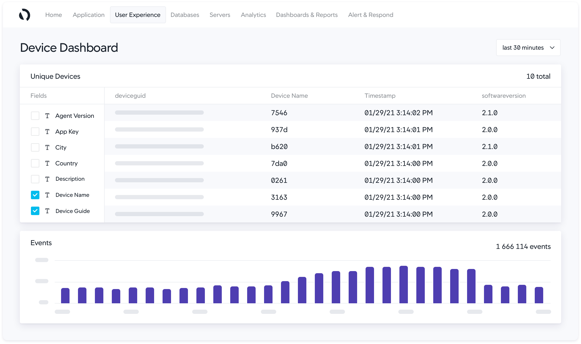Click the AppDynamics logo icon

(25, 15)
